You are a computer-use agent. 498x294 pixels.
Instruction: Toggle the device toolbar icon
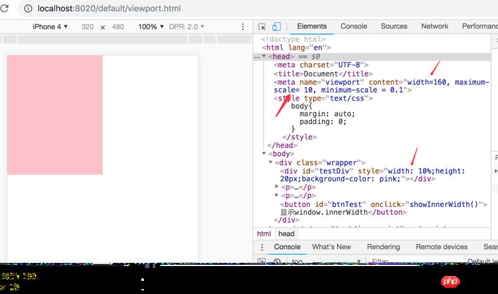pyautogui.click(x=276, y=27)
